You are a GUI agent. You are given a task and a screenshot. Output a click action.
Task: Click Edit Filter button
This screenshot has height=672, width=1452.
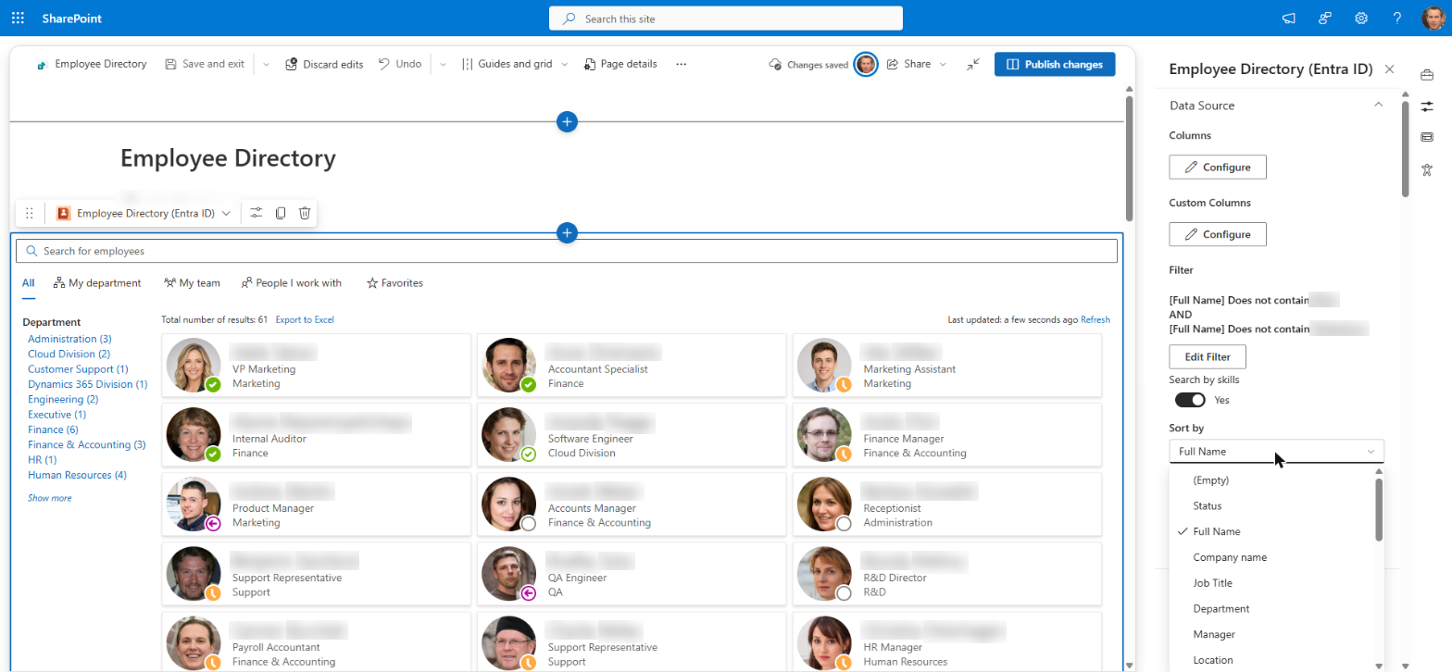1208,356
